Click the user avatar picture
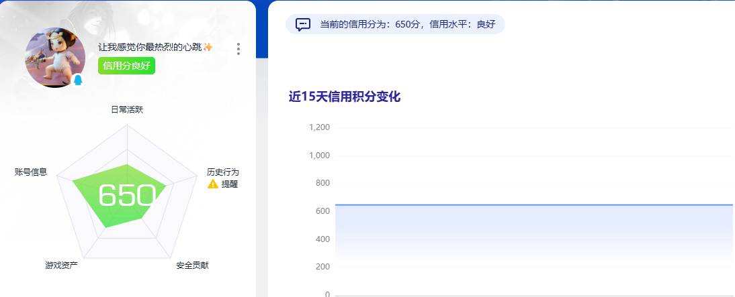 tap(55, 57)
